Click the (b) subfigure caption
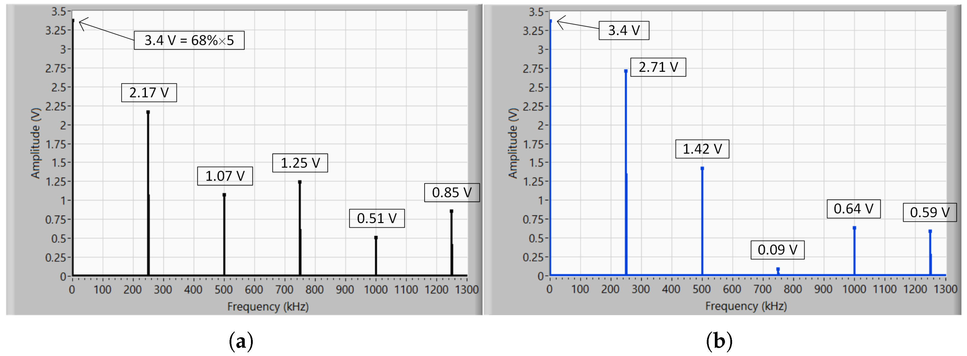 [719, 341]
